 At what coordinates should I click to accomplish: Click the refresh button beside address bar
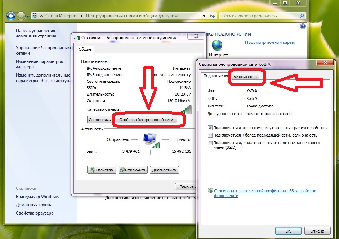point(212,16)
